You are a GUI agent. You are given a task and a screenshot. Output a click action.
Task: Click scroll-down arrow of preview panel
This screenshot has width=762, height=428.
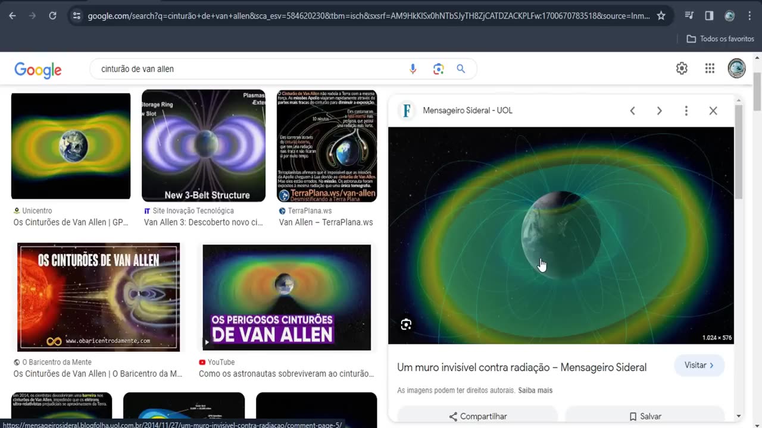[x=738, y=416]
